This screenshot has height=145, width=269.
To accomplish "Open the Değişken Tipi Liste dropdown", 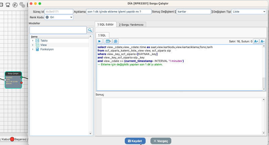I will (249, 11).
